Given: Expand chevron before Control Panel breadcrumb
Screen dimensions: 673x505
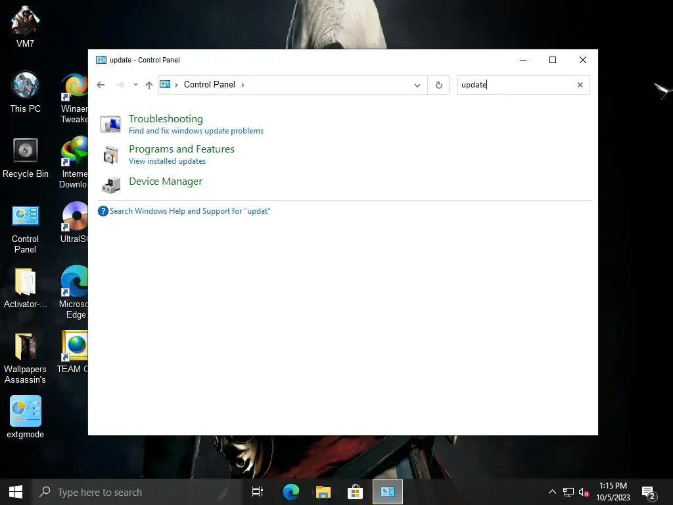Looking at the screenshot, I should click(x=176, y=85).
